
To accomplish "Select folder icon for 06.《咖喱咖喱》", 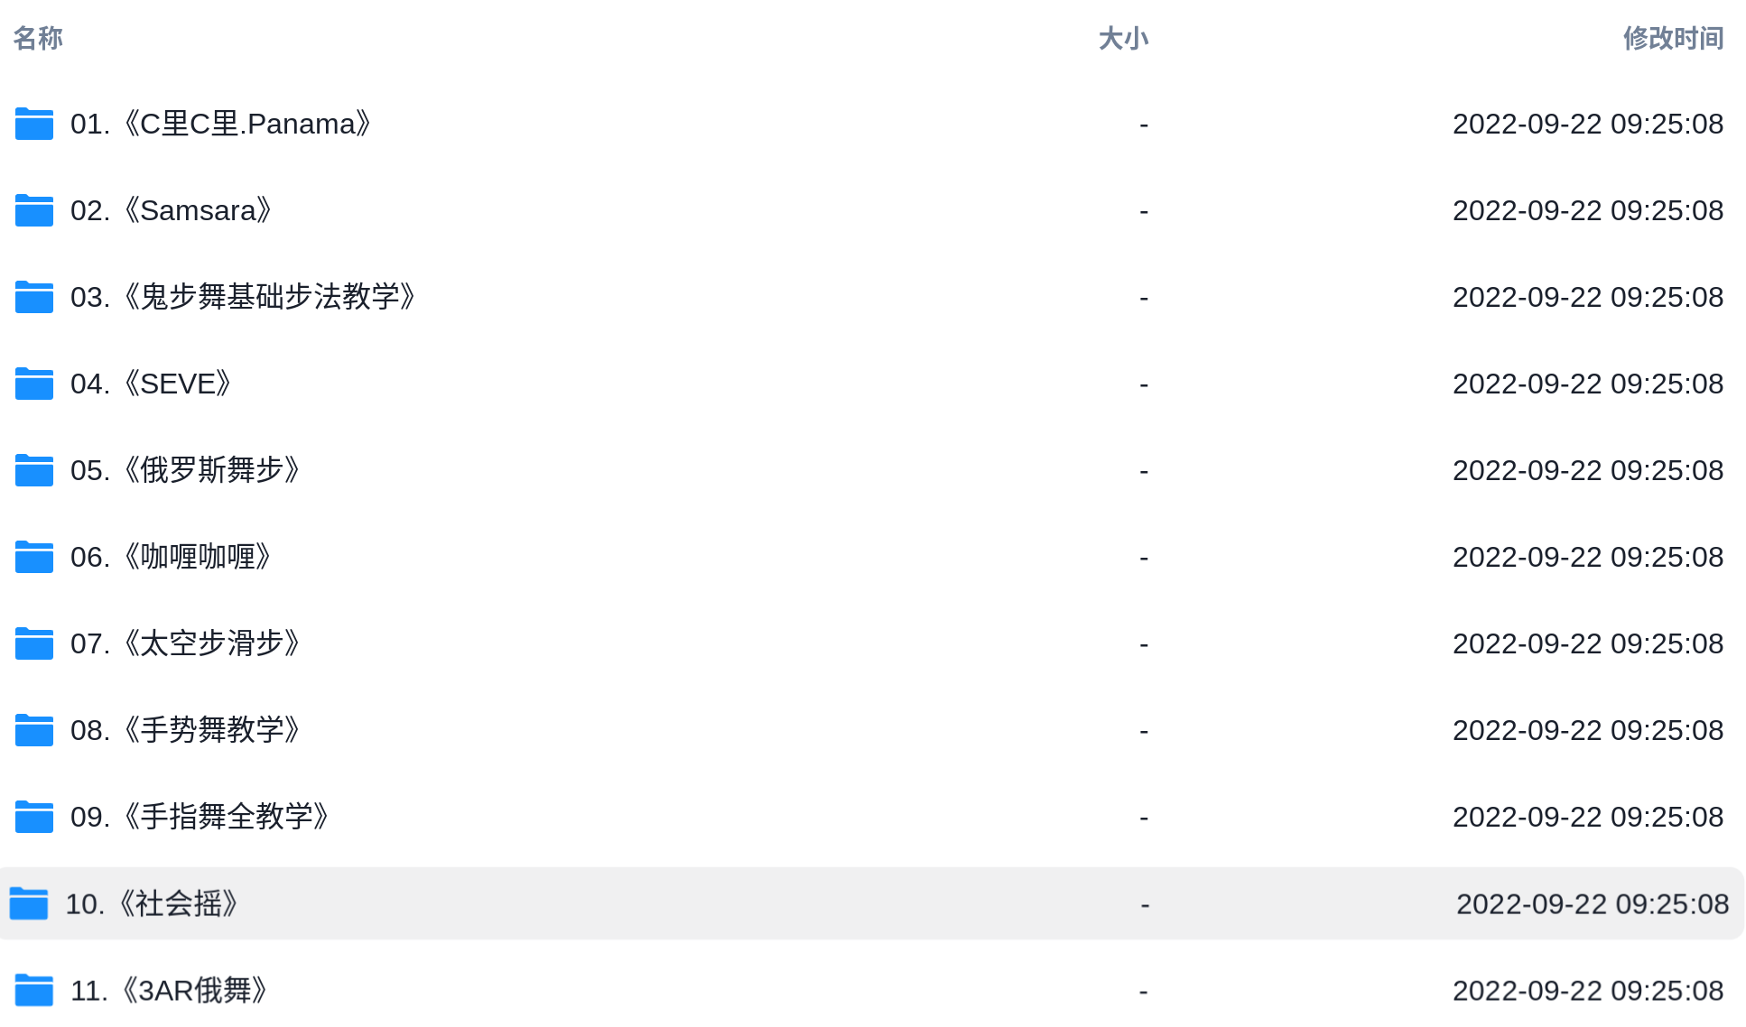I will pyautogui.click(x=34, y=557).
